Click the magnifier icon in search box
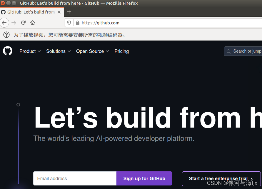Screen dimensions: 262x189 (x=229, y=51)
